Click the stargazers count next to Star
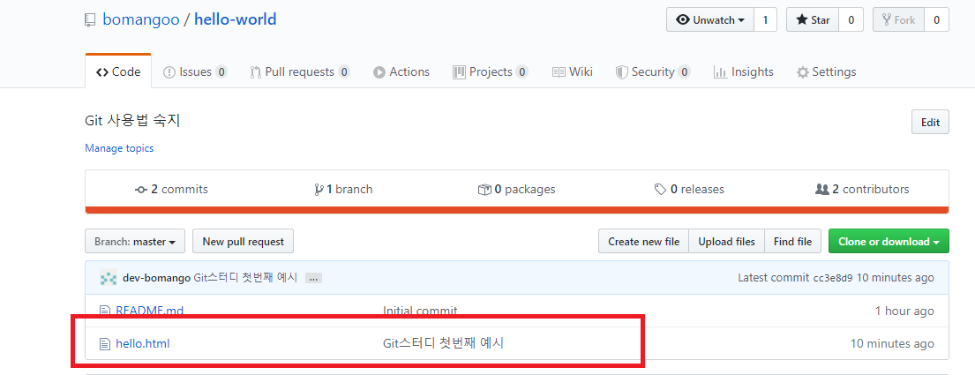The width and height of the screenshot is (975, 375). [851, 20]
